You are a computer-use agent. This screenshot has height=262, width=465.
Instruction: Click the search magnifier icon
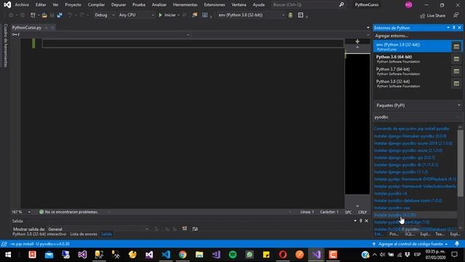341,4
